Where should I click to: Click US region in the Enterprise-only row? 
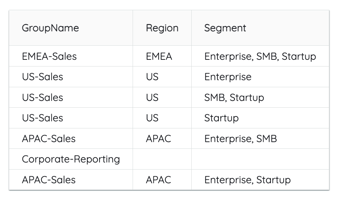pyautogui.click(x=152, y=77)
